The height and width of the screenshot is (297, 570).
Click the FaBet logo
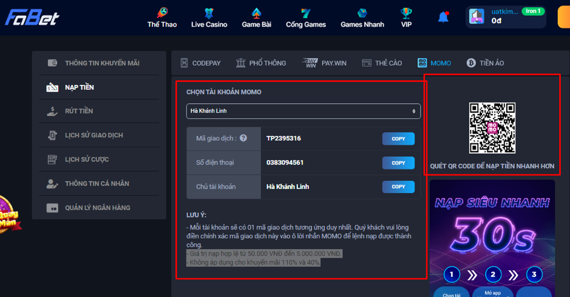click(32, 17)
